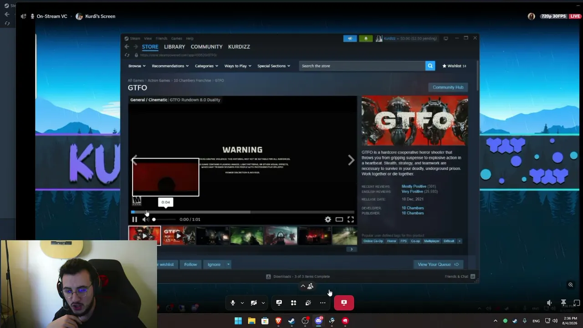583x328 pixels.
Task: Switch to the STORE tab
Action: pos(150,46)
